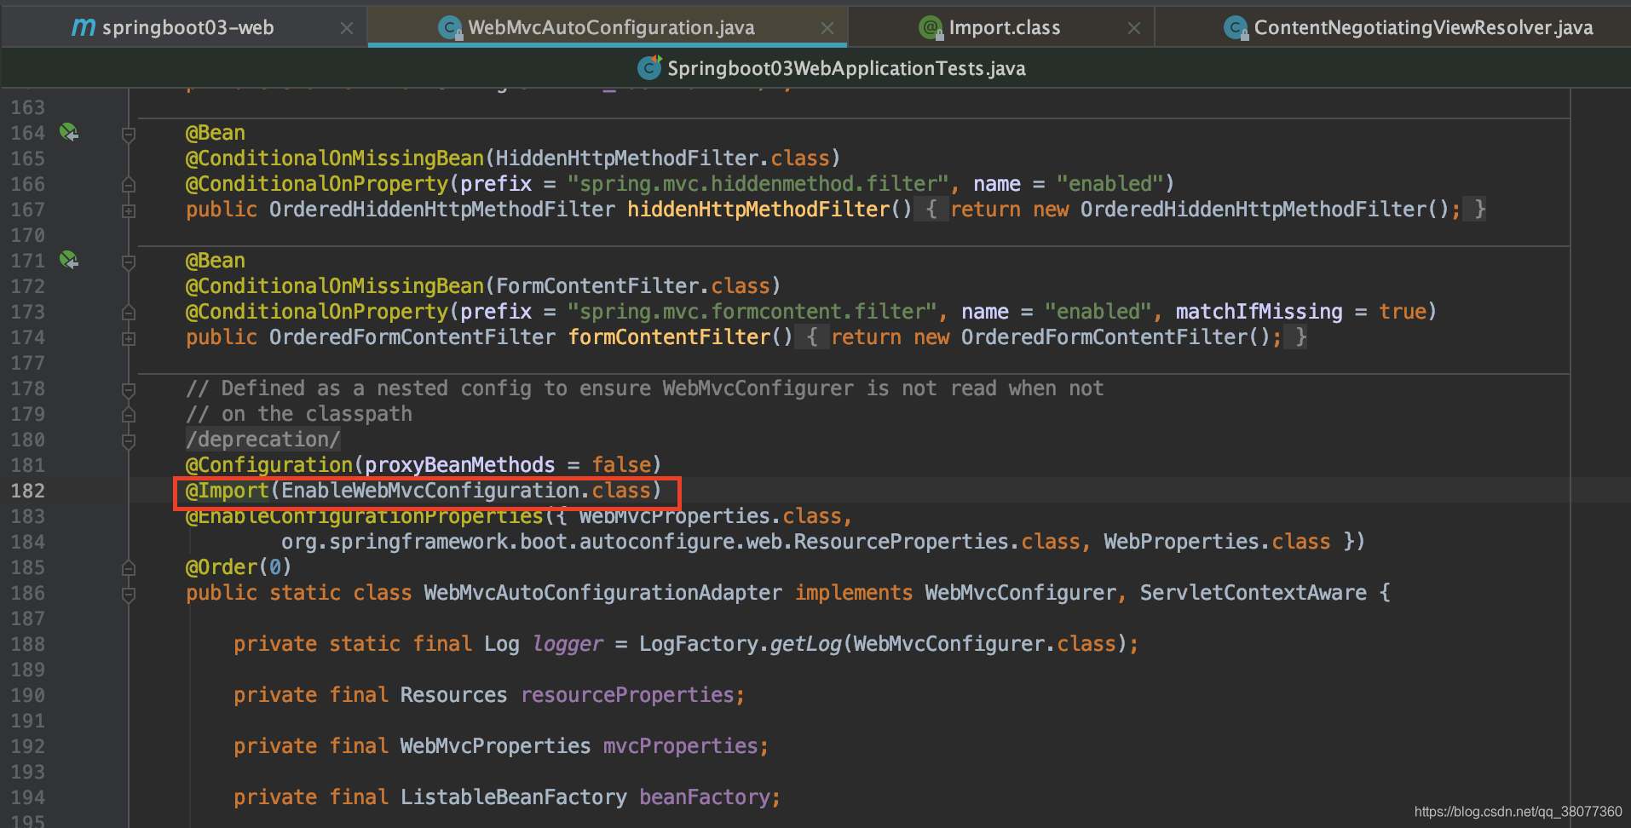
Task: Collapse the class fold at line 186
Action: point(129,595)
